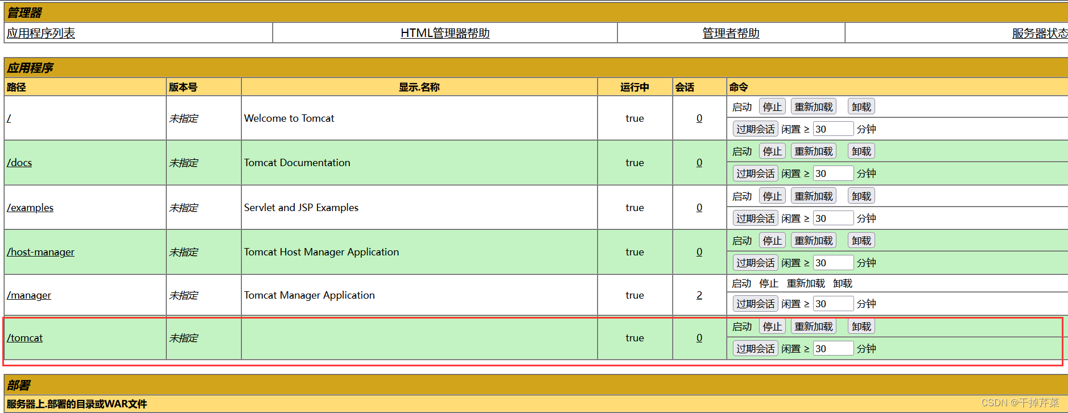
Task: Click session count 0 for /tomcat
Action: click(699, 338)
